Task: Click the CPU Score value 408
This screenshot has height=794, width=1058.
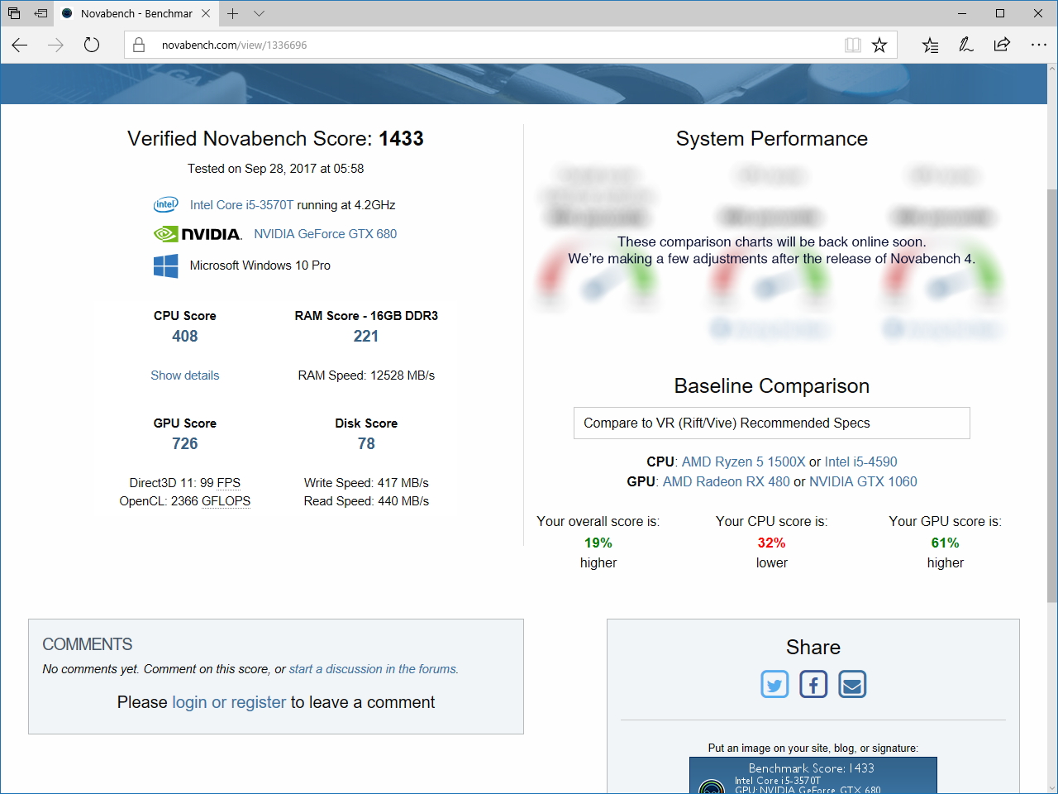Action: 185,337
